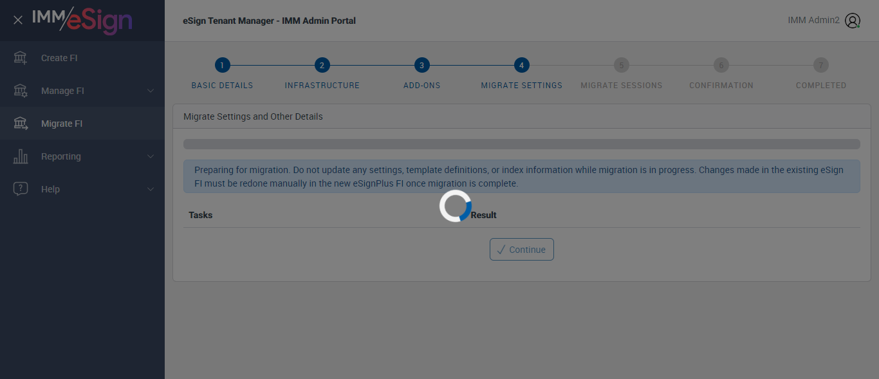Open Help in sidebar
This screenshot has width=879, height=379.
point(82,189)
